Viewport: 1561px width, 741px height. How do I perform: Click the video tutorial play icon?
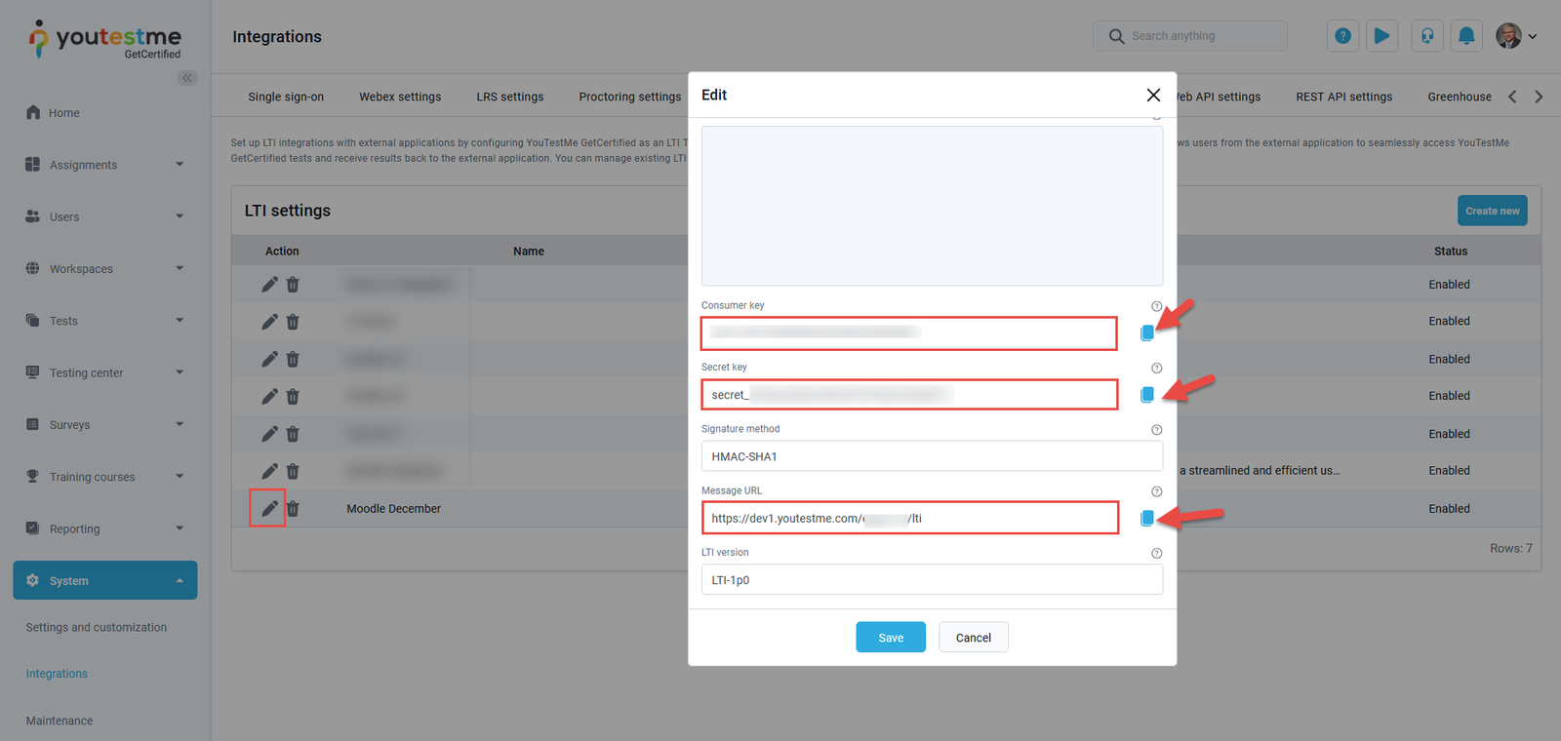pos(1381,36)
